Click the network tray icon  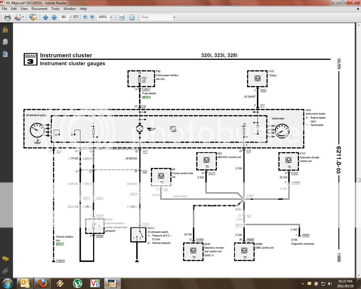[323, 283]
